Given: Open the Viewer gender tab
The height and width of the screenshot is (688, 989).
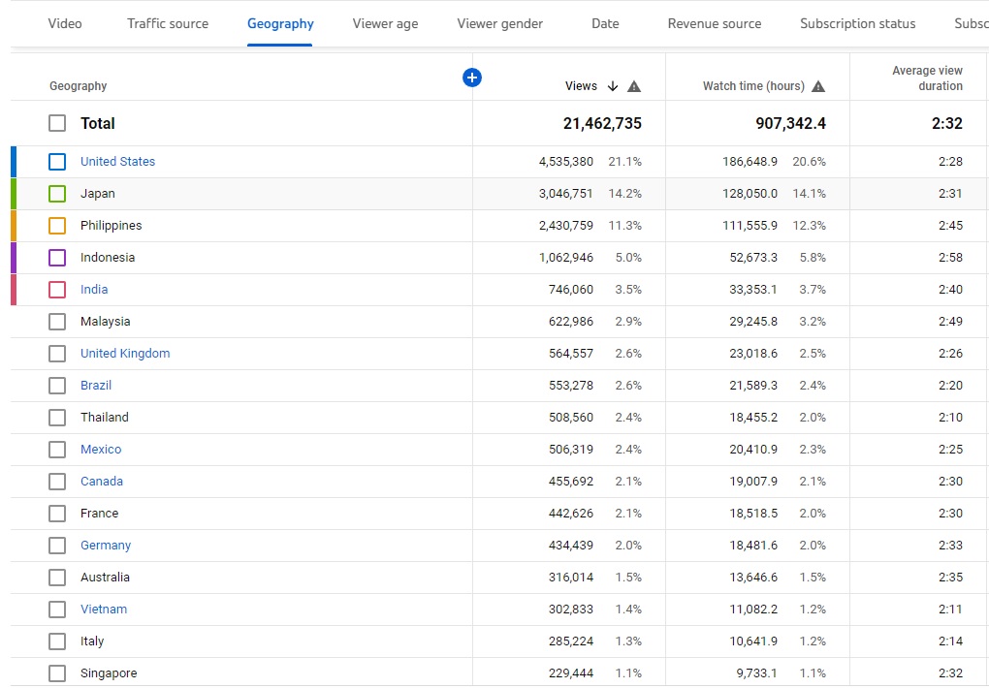Looking at the screenshot, I should click(500, 24).
